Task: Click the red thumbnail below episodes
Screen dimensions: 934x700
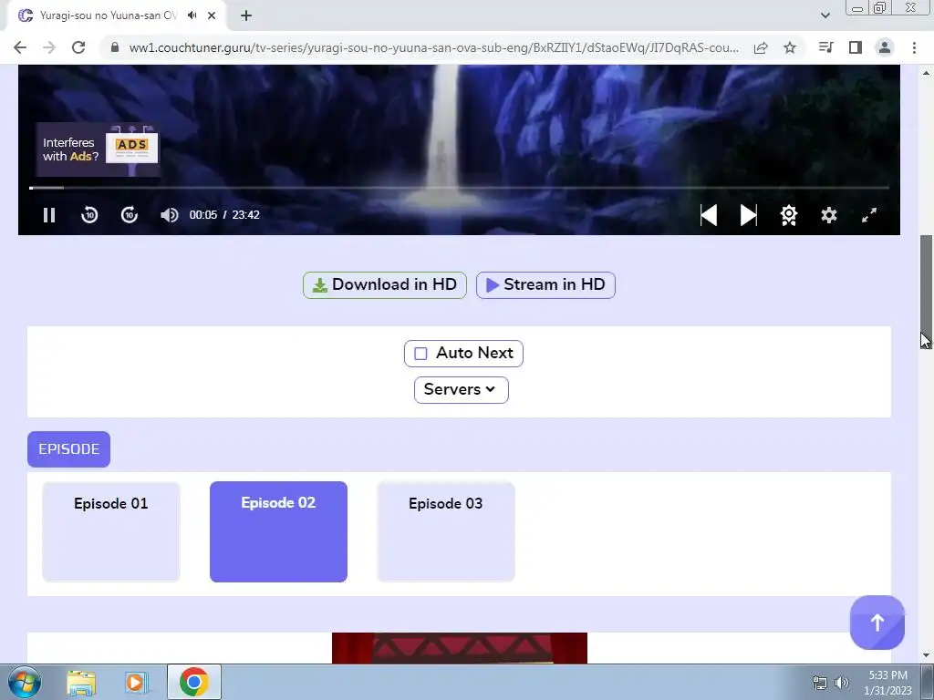Action: 460,648
